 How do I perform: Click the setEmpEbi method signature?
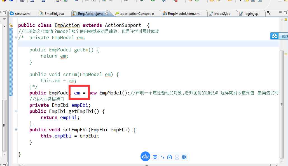point(83,130)
